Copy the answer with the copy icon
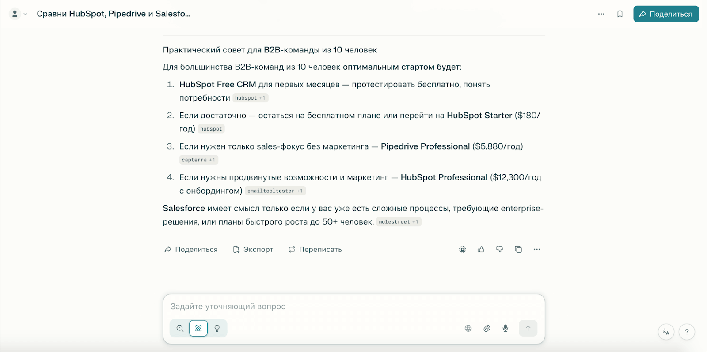 tap(518, 250)
